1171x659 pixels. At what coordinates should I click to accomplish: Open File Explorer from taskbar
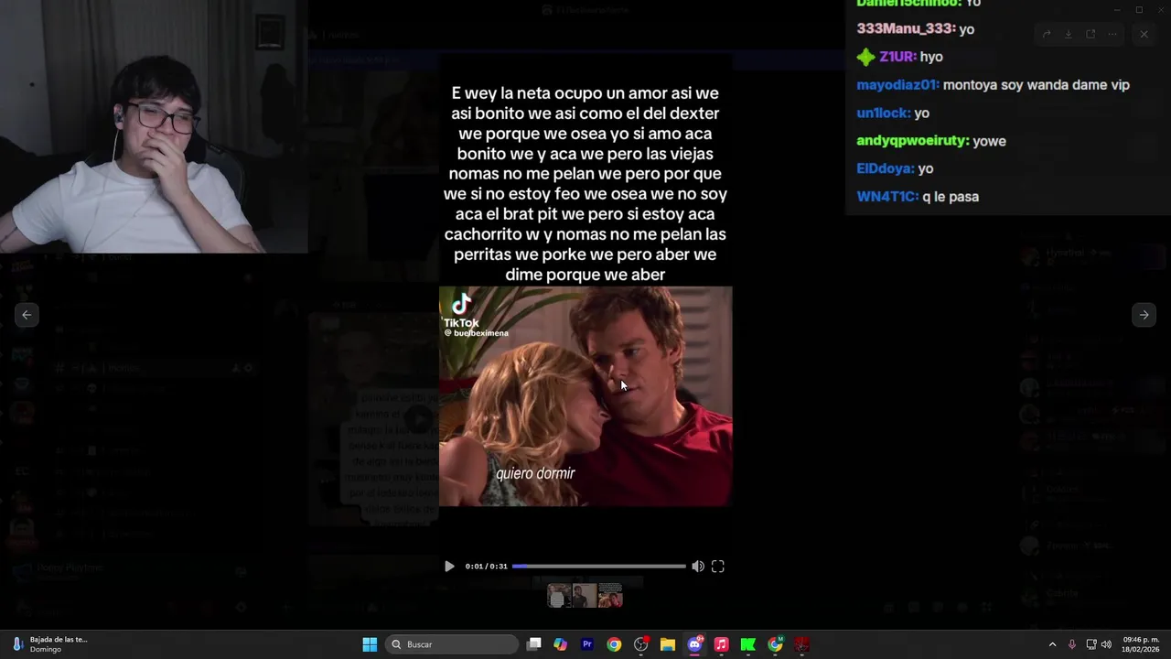click(x=668, y=644)
